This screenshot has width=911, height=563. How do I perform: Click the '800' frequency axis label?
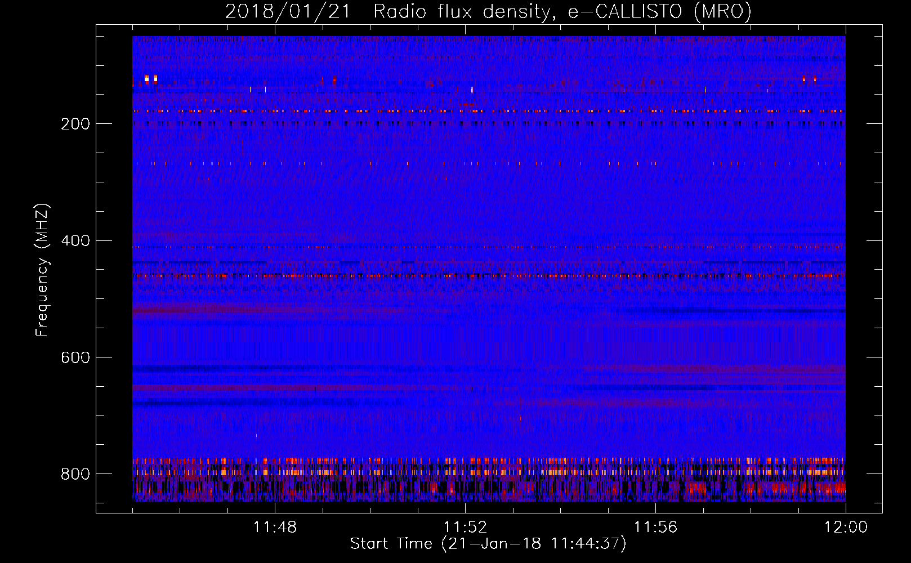[x=75, y=474]
